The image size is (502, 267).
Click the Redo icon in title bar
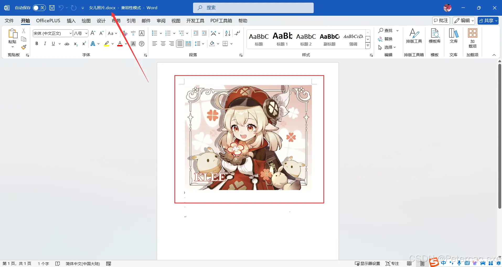pos(74,8)
